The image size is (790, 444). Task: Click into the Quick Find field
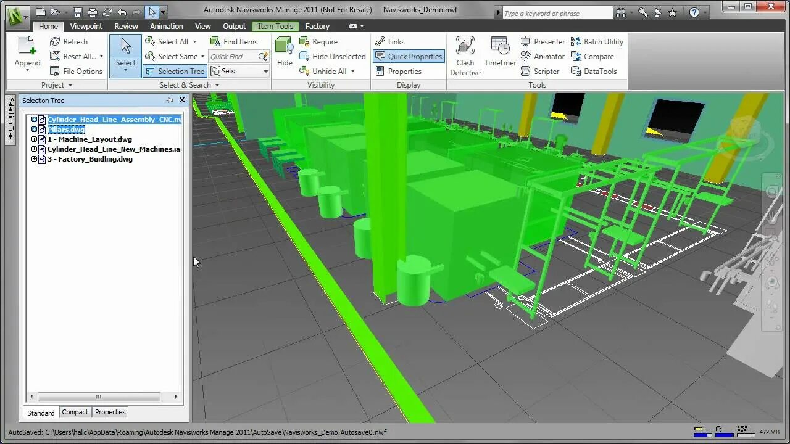tap(233, 57)
